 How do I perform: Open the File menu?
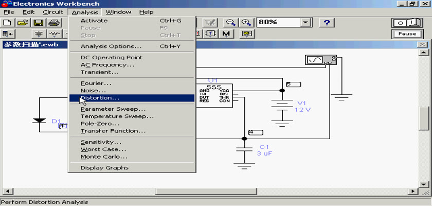(9, 12)
